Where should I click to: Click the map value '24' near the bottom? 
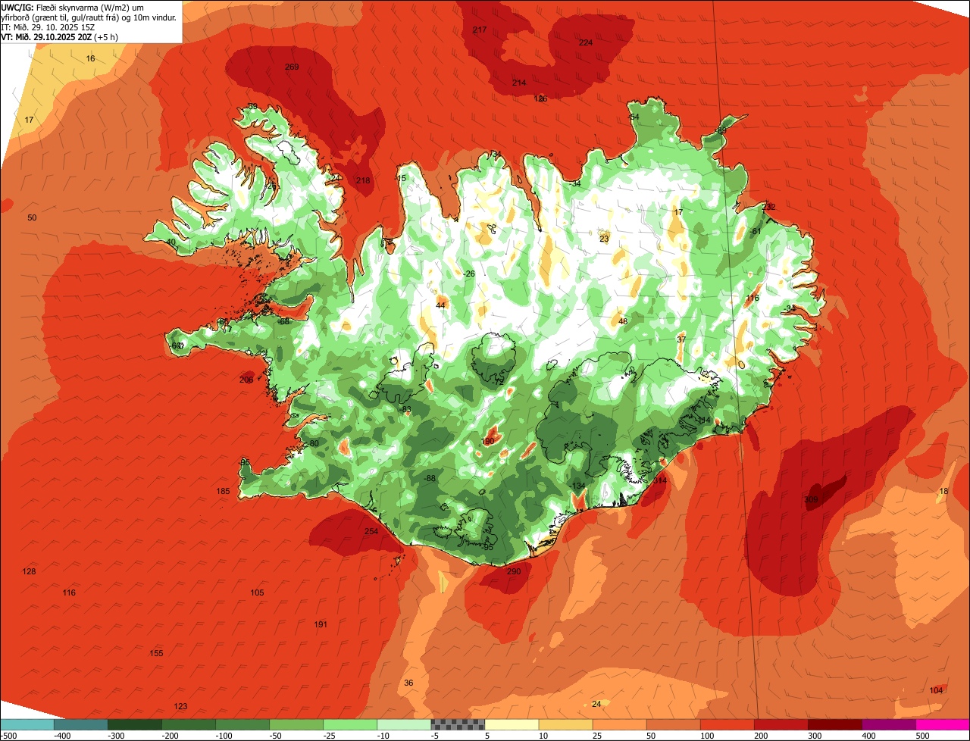[596, 704]
